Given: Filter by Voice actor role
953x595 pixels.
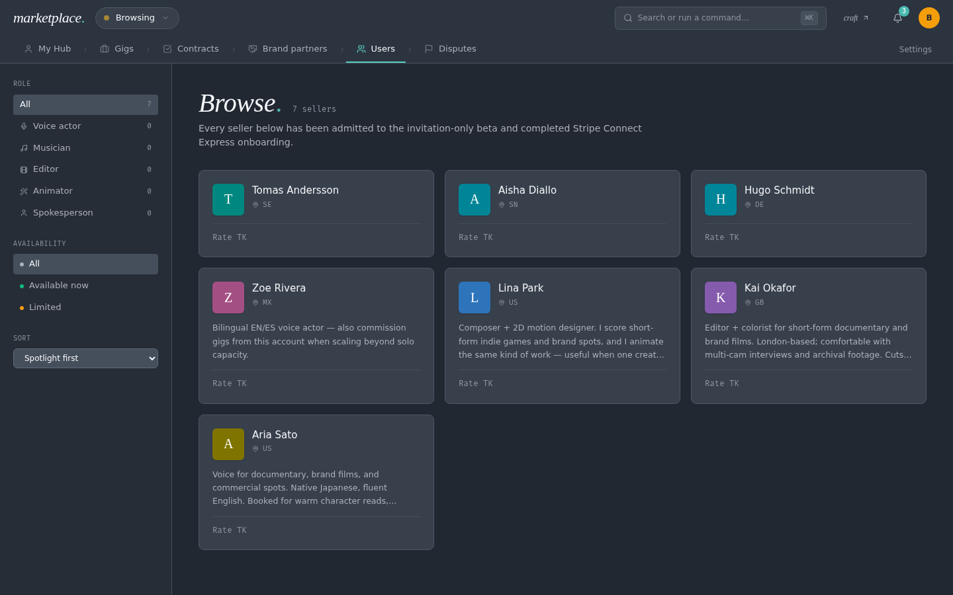Looking at the screenshot, I should pyautogui.click(x=85, y=126).
